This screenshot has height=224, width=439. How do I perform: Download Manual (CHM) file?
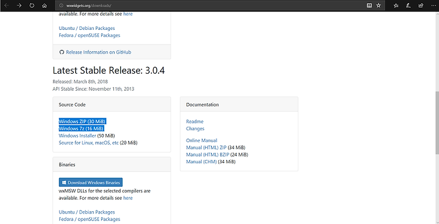(x=201, y=162)
